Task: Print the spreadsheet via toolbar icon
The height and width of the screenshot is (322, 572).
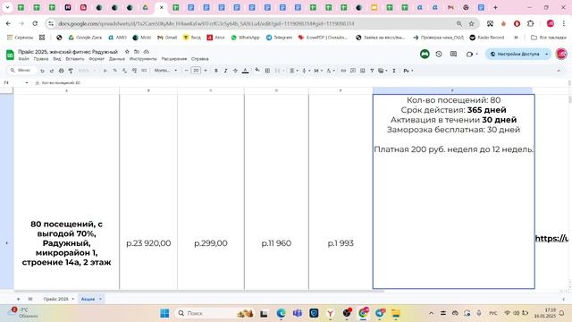Action: [61, 71]
